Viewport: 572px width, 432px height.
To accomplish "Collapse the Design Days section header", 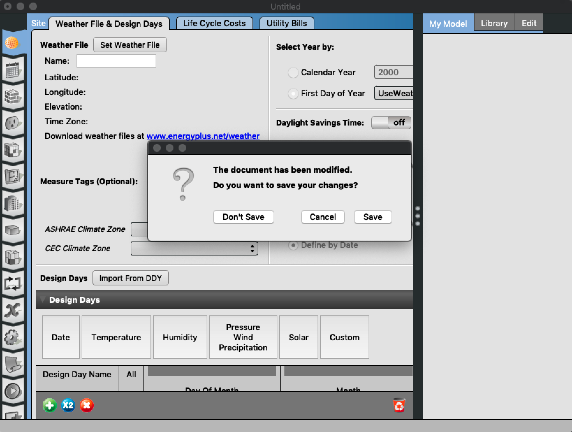I will (x=43, y=299).
